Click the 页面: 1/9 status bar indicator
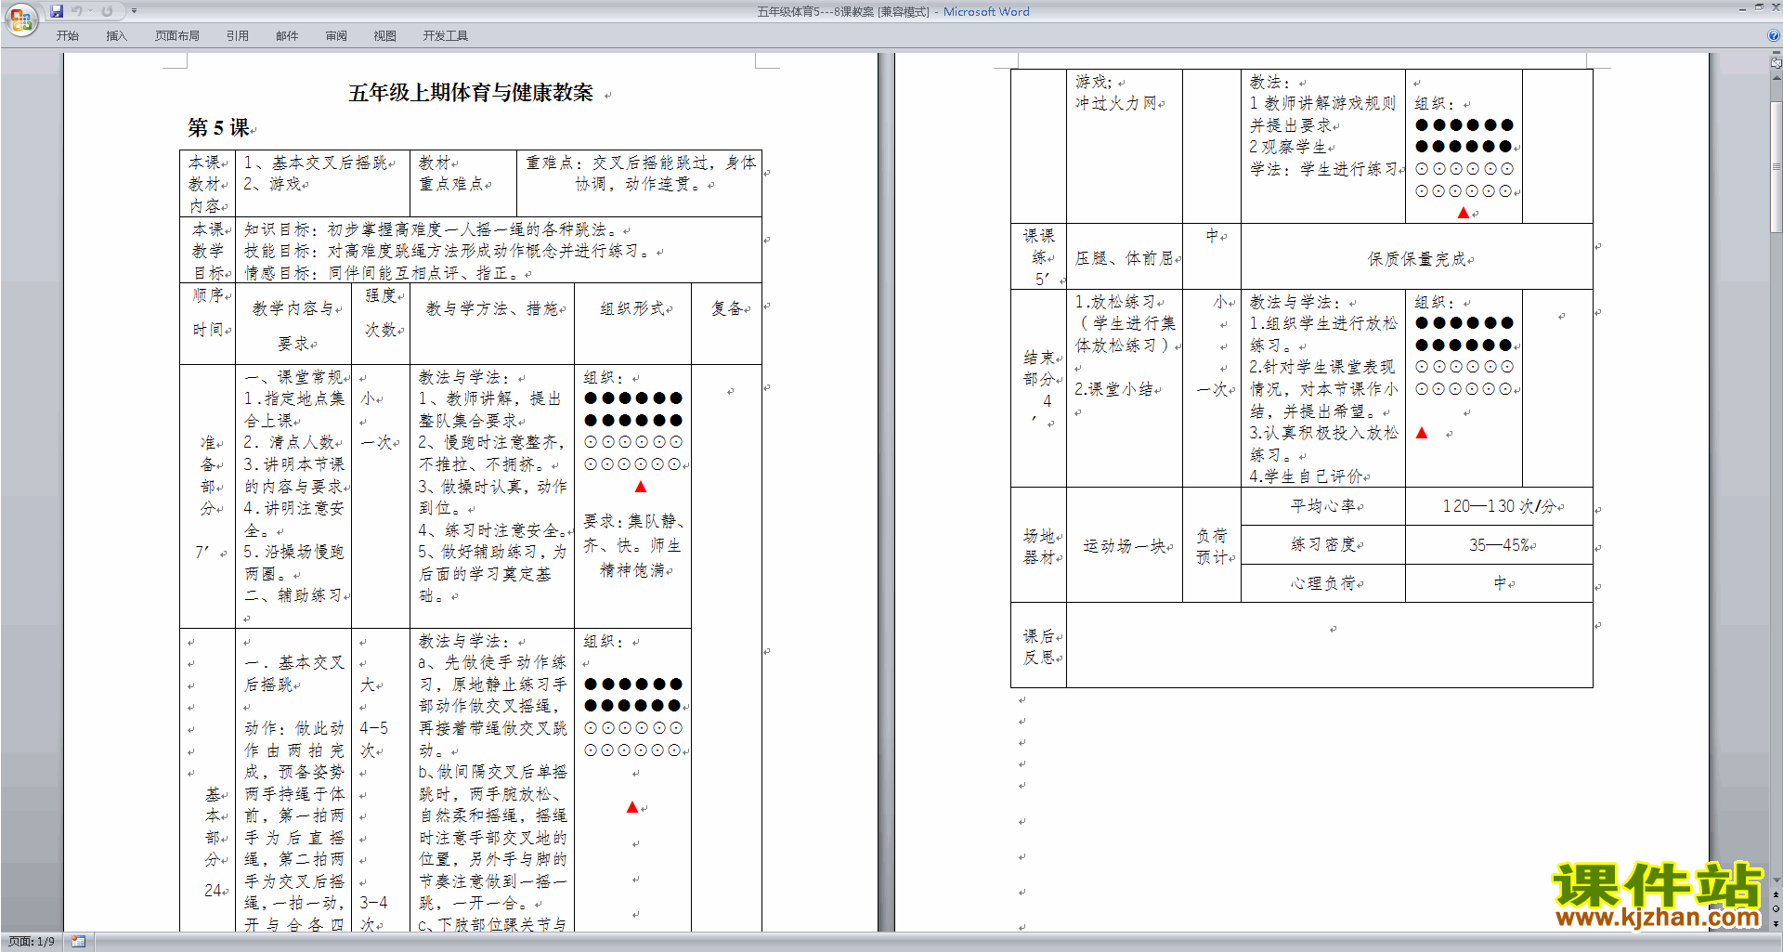The height and width of the screenshot is (952, 1783). point(32,942)
